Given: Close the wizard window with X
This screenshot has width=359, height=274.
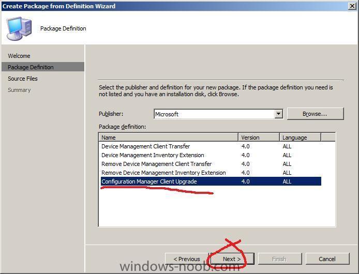Looking at the screenshot, I should 352,6.
